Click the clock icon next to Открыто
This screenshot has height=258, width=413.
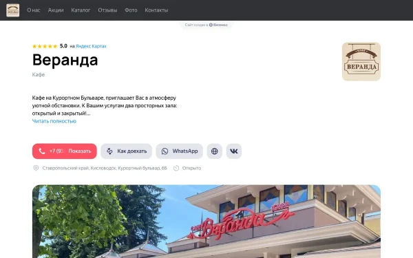pos(176,168)
